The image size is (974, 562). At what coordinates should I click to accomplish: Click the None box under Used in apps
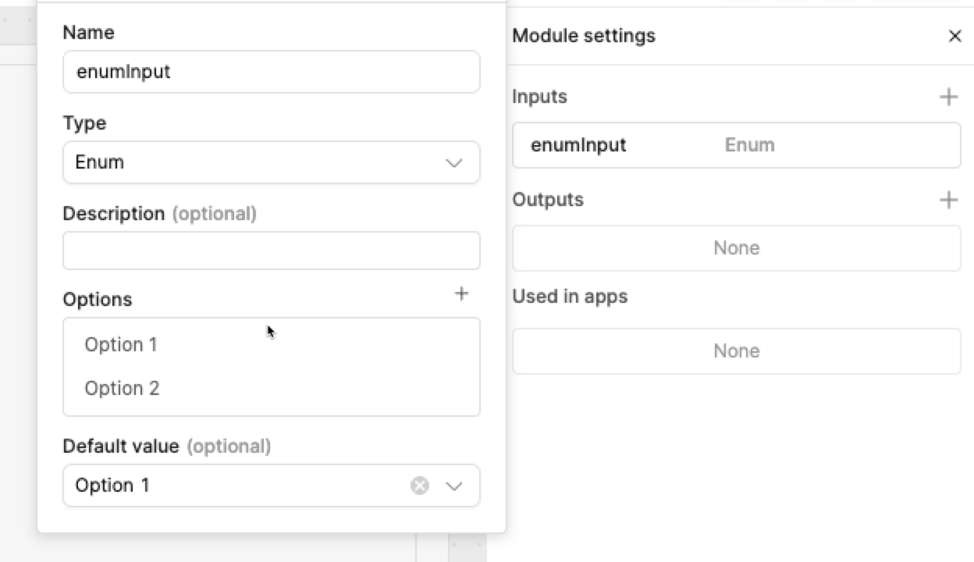coord(736,351)
